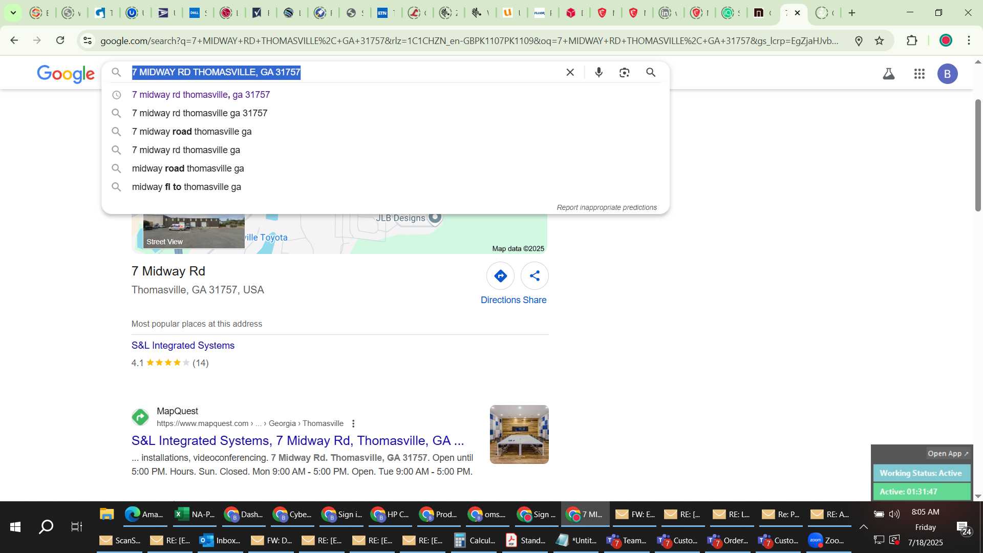Expand the tab search dropdown arrow
The width and height of the screenshot is (983, 553).
[13, 13]
